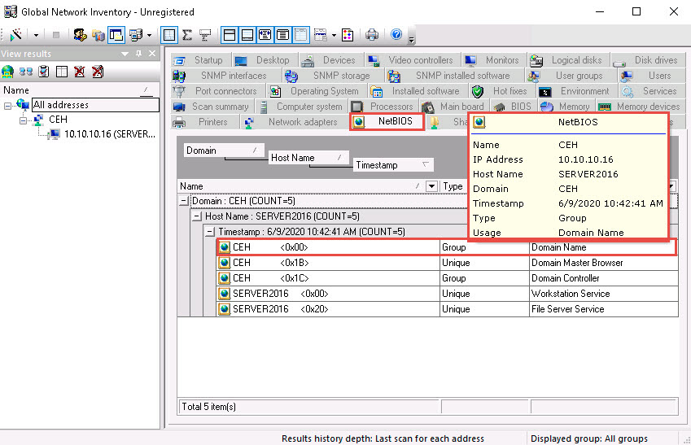
Task: Select the CEH <0x1B> row
Action: click(448, 263)
